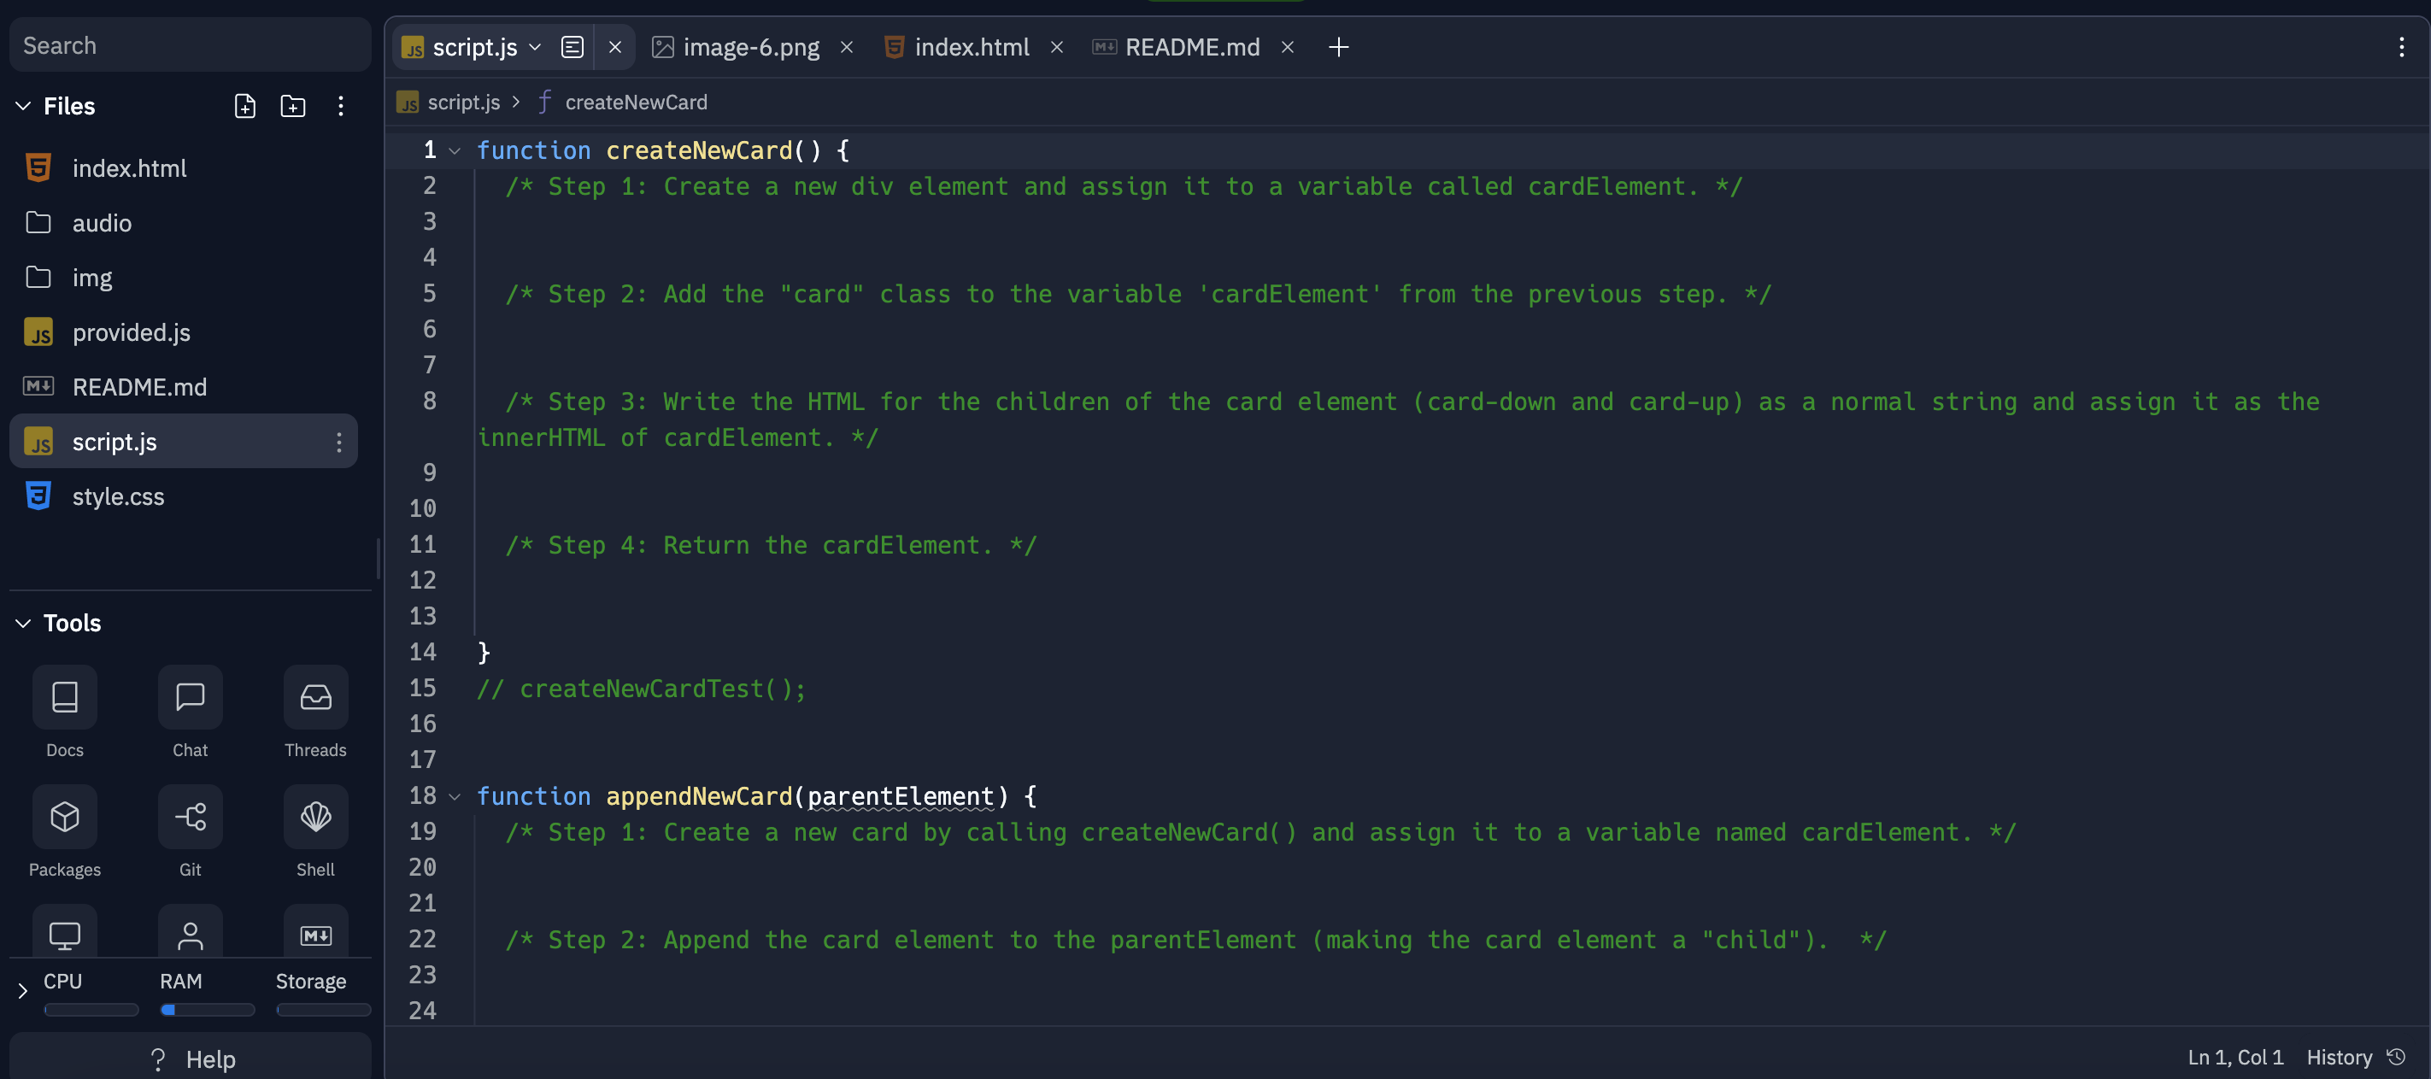Open History in the status bar

point(2340,1058)
